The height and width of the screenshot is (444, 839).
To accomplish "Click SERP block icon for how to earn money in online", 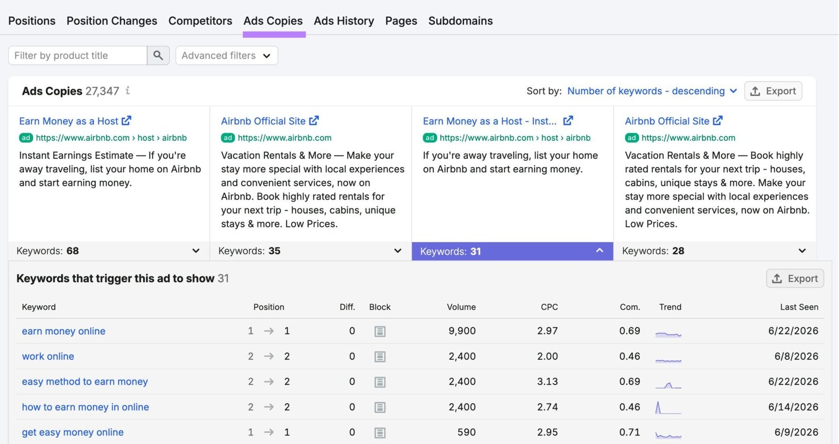I will (380, 407).
